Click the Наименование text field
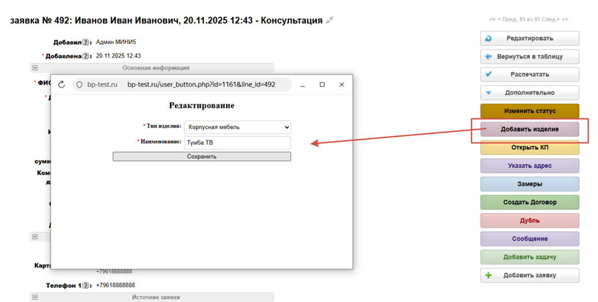Viewport: 598px width, 302px height. click(x=237, y=142)
